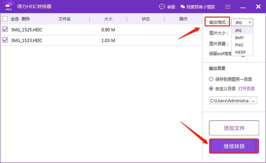Screen dimensions: 266x163
Task: Open the output format JPG combo box
Action: point(242,22)
